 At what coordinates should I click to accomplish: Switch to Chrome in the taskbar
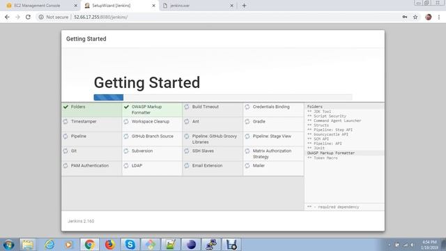[x=90, y=245]
